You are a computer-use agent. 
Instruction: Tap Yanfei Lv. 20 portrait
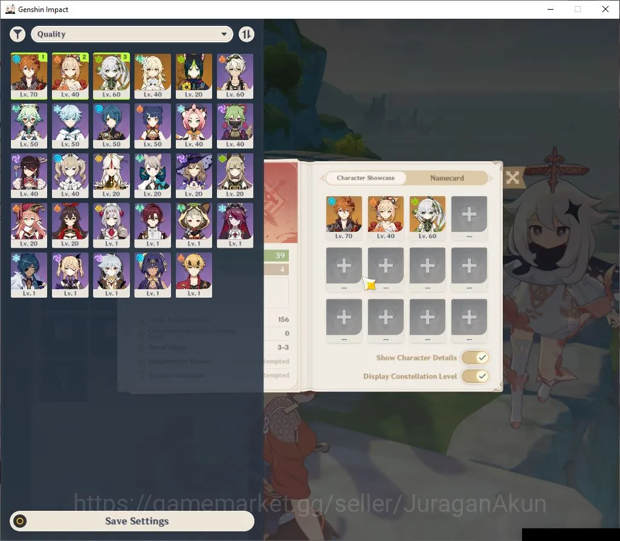[x=29, y=225]
